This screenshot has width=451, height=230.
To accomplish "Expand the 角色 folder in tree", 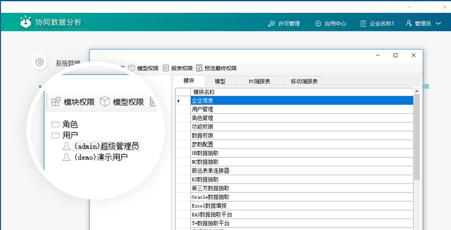I will pyautogui.click(x=55, y=124).
